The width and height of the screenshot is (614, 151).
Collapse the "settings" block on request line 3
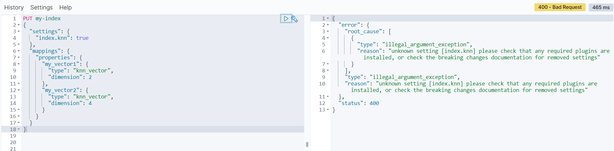[19, 32]
